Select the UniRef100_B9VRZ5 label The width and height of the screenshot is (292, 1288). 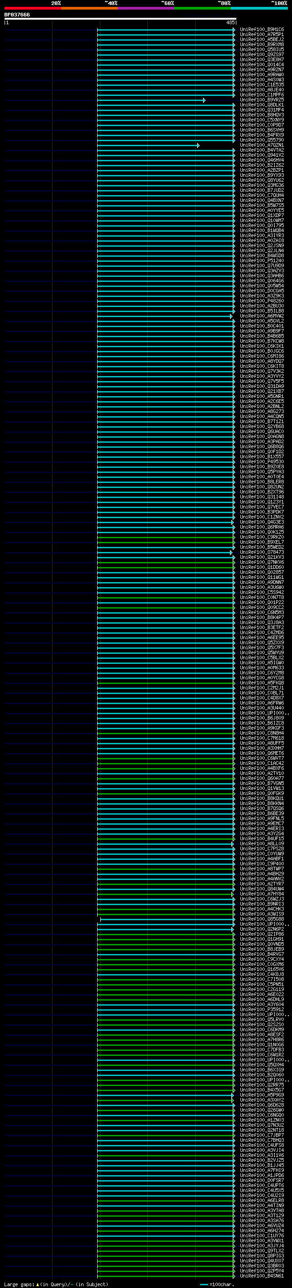tap(261, 100)
